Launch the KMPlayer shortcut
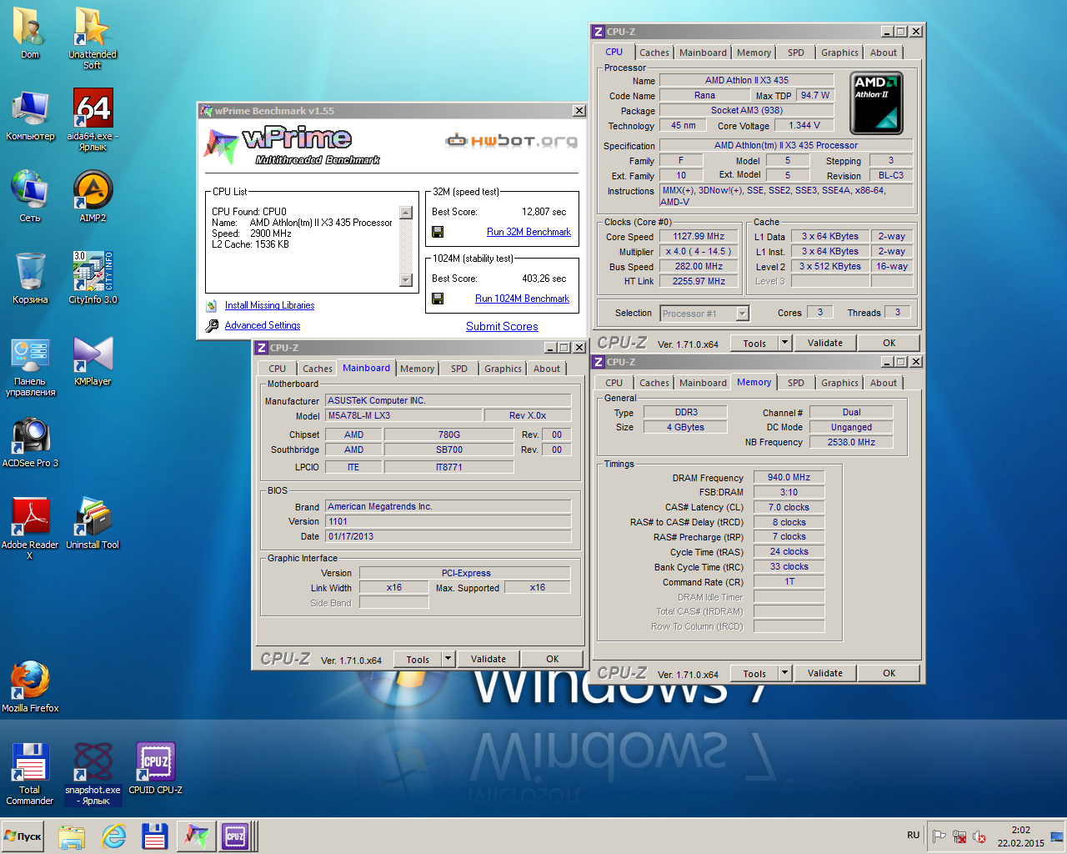Screen dimensions: 1067x854 [x=93, y=359]
